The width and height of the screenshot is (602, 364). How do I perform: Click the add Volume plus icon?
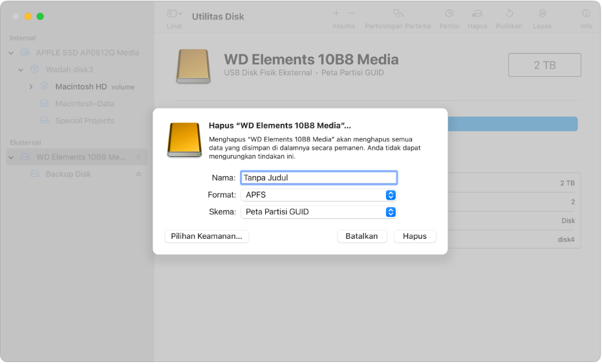(x=336, y=14)
